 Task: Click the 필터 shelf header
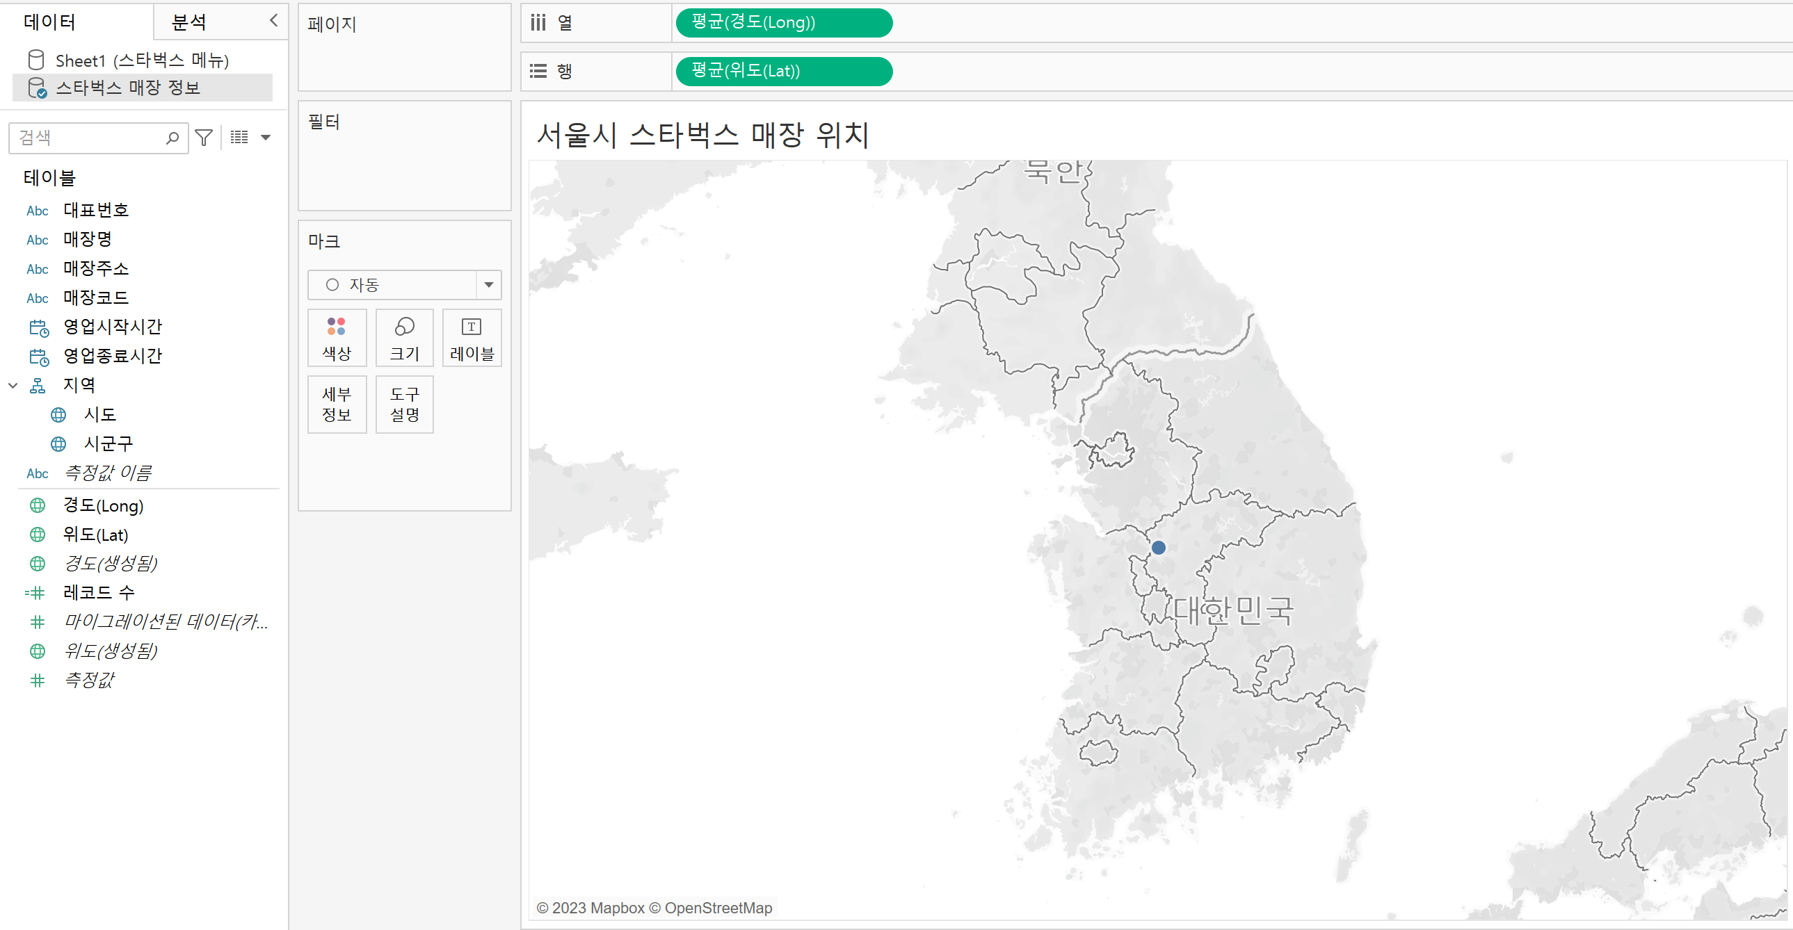(x=324, y=122)
